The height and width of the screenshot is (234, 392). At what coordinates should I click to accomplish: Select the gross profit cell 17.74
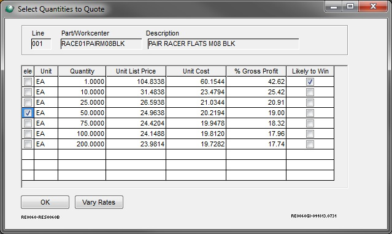click(256, 144)
